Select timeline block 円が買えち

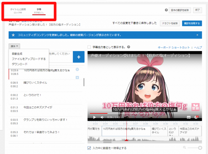coord(95,131)
